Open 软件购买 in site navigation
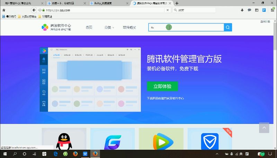 click(129, 27)
